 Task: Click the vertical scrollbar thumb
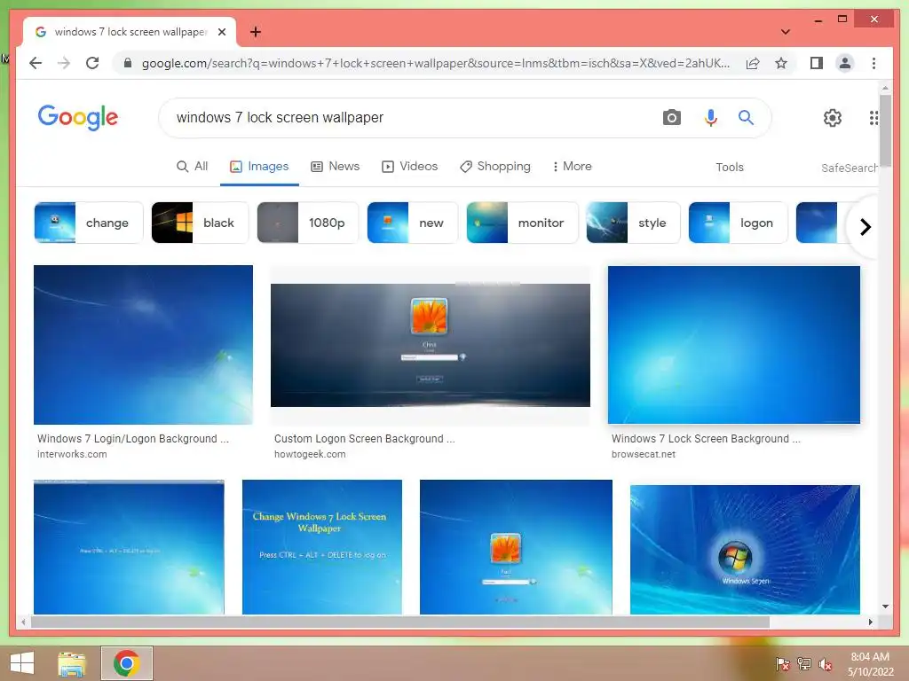885,130
